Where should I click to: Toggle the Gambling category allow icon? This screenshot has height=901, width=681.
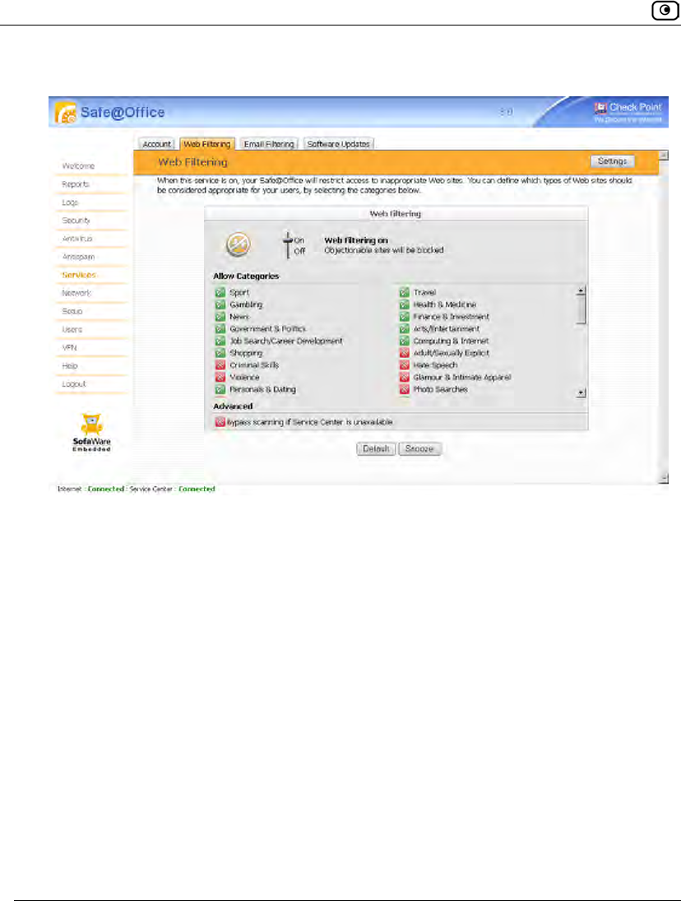pyautogui.click(x=220, y=304)
